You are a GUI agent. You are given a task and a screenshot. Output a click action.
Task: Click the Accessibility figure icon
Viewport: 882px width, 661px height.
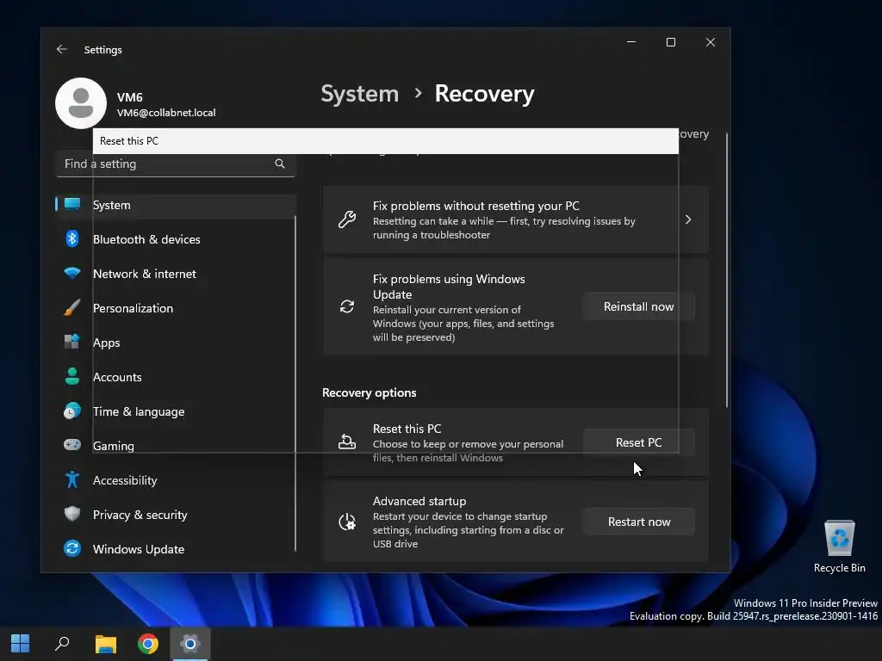coord(72,480)
